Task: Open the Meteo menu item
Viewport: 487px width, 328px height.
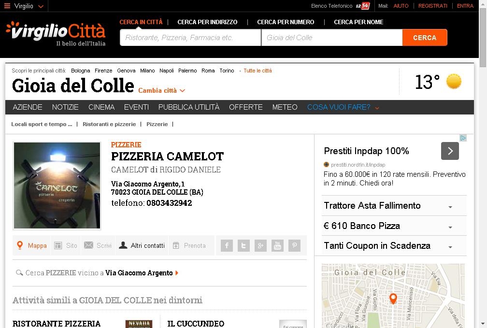Action: (x=285, y=107)
